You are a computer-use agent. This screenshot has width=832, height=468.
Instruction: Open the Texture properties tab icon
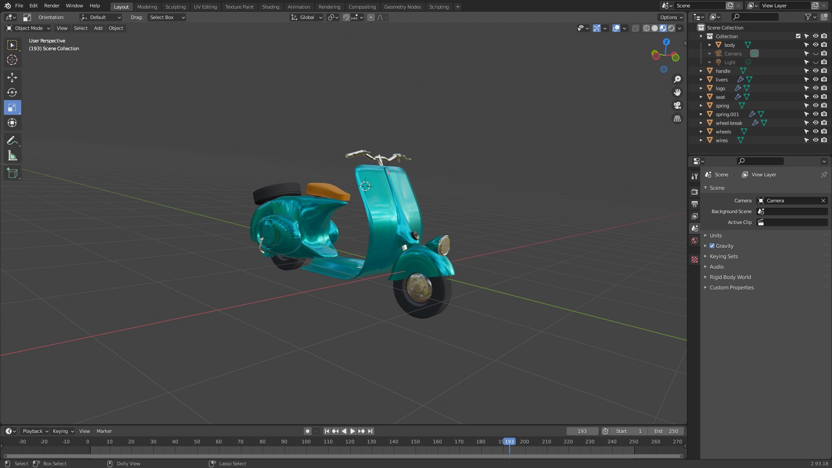click(695, 260)
